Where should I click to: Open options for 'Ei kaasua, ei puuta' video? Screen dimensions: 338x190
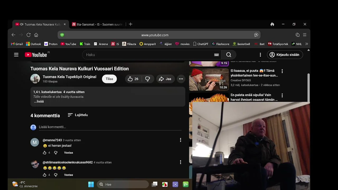pos(282,71)
